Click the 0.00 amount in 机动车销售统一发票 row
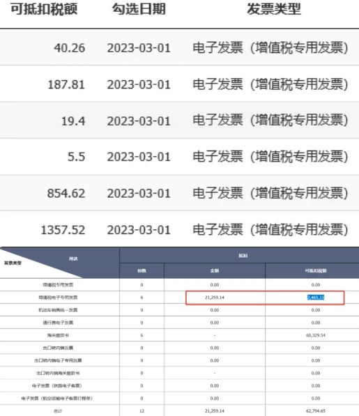 (215, 310)
